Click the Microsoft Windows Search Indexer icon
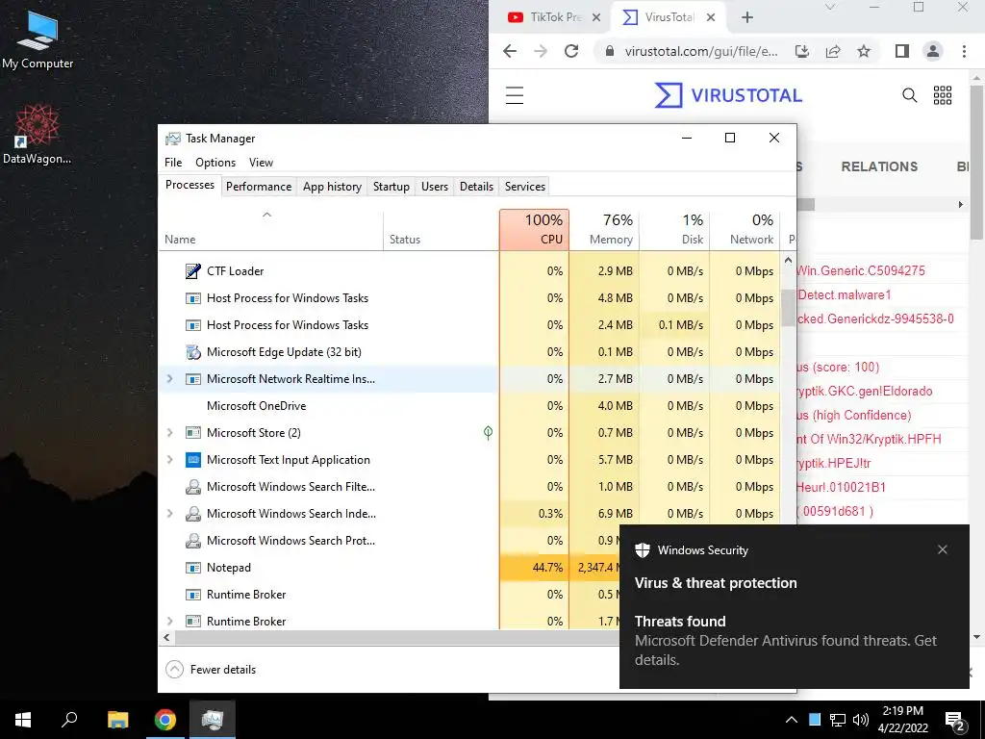Viewport: 985px width, 739px height. [x=192, y=514]
